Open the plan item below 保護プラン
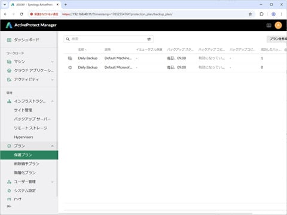Viewport: 287px width, 215px height. coord(26,164)
